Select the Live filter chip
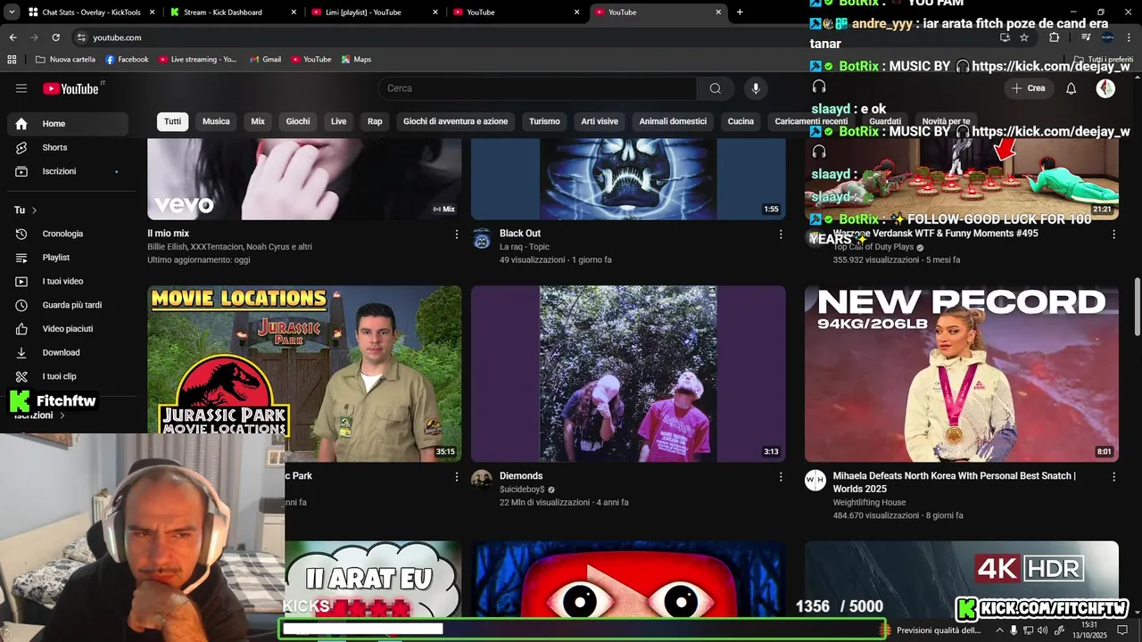Image resolution: width=1142 pixels, height=642 pixels. (339, 121)
